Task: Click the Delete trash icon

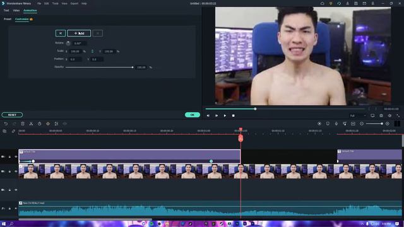Action: (x=23, y=124)
